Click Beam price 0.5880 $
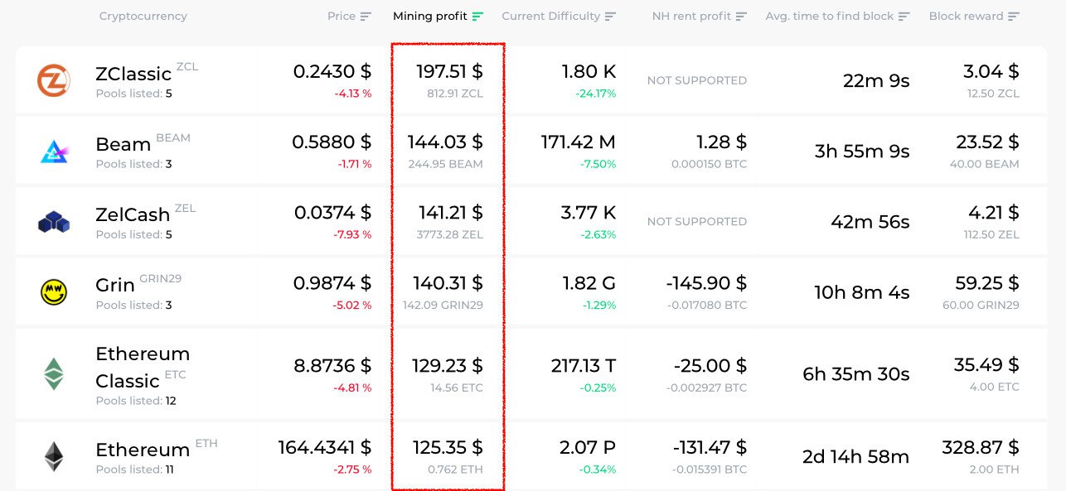Image resolution: width=1066 pixels, height=491 pixels. coord(332,142)
